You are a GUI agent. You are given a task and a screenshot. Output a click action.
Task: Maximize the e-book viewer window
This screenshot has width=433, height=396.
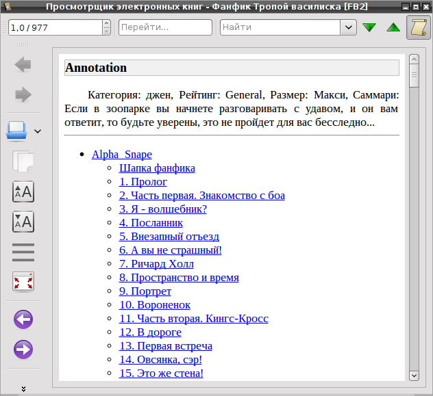[x=416, y=7]
